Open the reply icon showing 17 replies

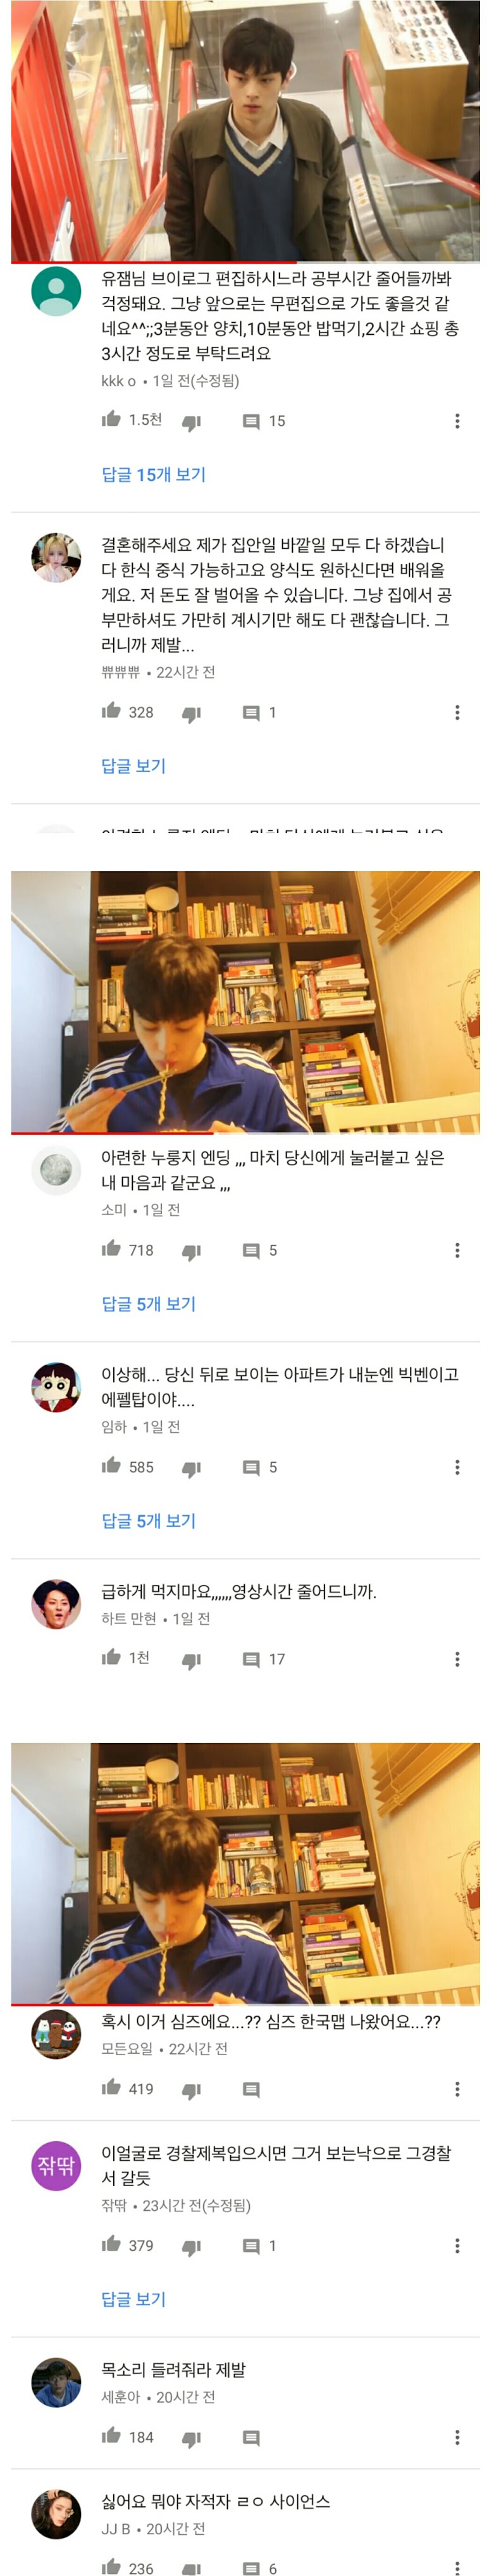[251, 1660]
